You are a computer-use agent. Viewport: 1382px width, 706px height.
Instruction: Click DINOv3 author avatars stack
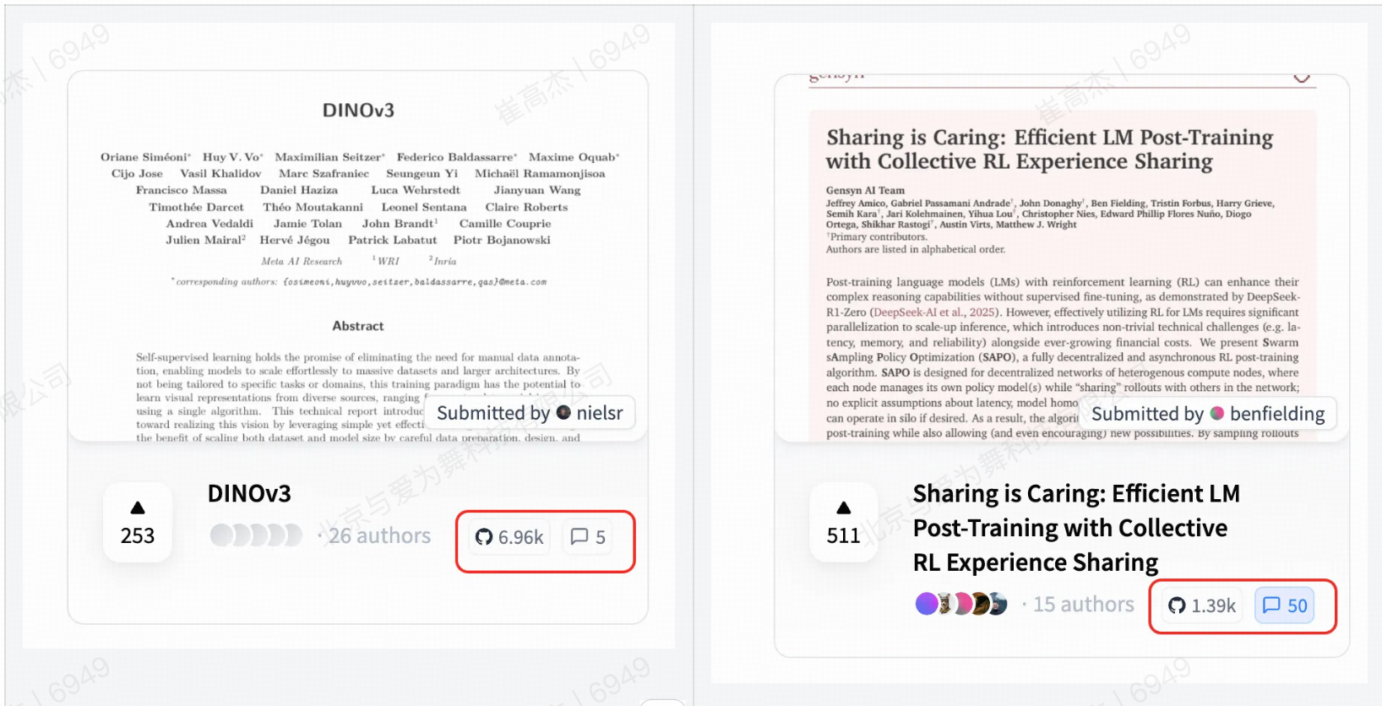(256, 535)
